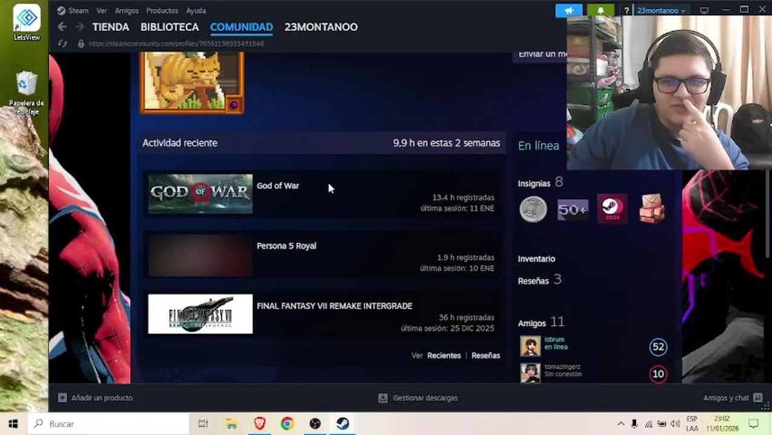772x435 pixels.
Task: Open the Actividad reciente heading
Action: (x=180, y=143)
